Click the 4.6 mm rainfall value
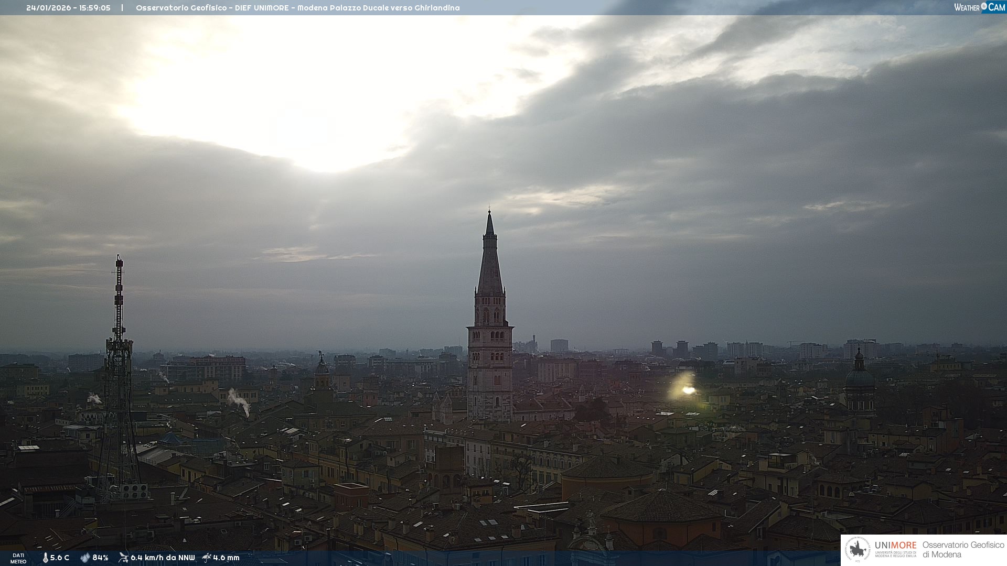The width and height of the screenshot is (1007, 566). coord(226,558)
